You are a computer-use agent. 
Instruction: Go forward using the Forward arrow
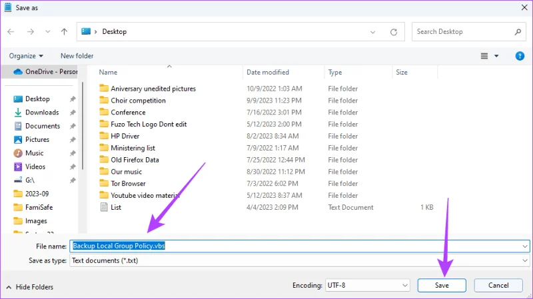(30, 31)
